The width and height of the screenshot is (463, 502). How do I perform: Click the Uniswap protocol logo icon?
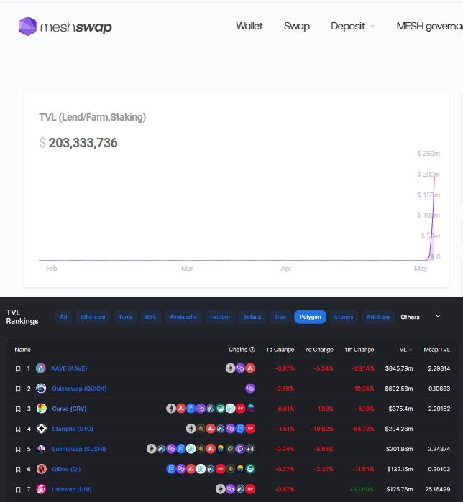[41, 489]
